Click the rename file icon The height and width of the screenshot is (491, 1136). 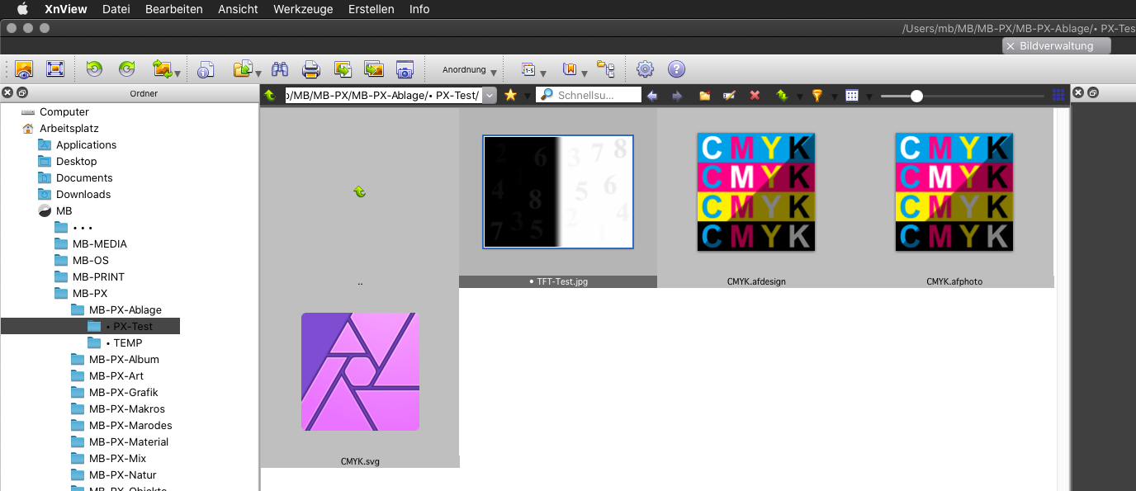click(729, 96)
